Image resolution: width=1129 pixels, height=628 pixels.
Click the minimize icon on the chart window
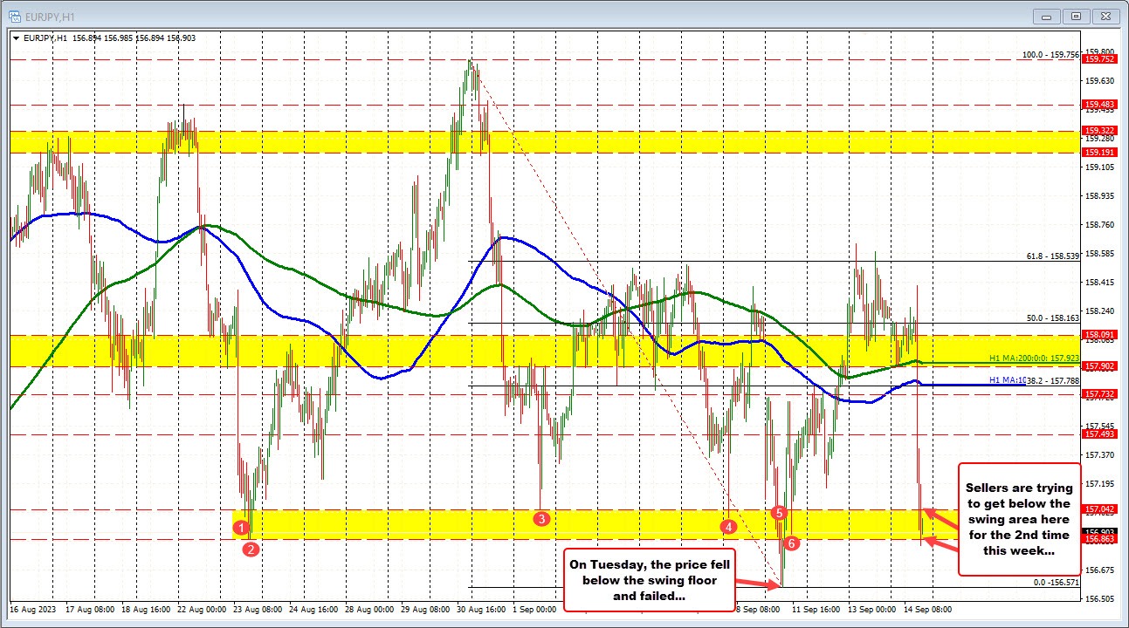coord(1045,15)
